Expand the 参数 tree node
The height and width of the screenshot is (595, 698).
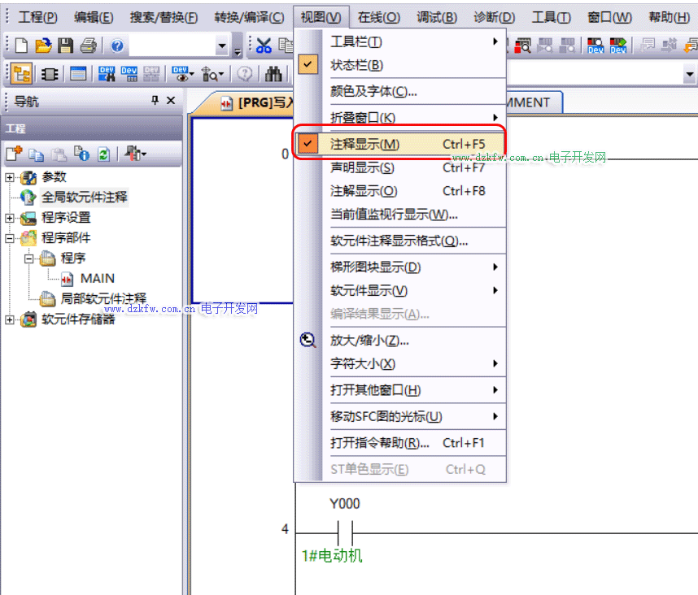10,177
